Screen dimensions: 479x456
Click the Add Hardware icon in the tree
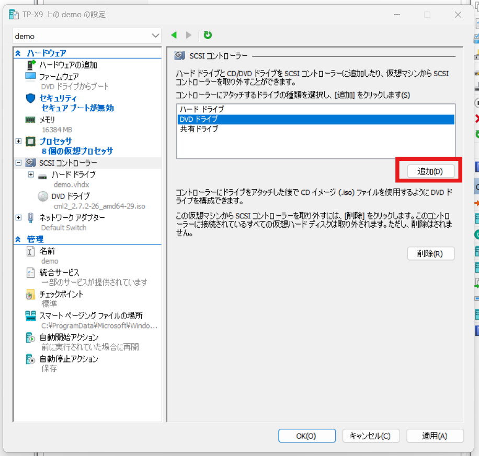pos(31,65)
